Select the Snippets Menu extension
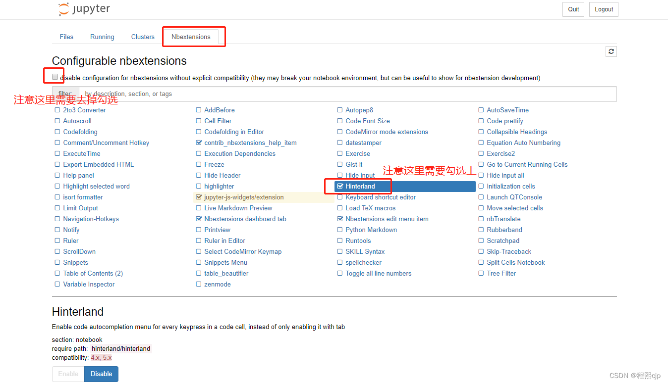668x384 pixels. (225, 262)
